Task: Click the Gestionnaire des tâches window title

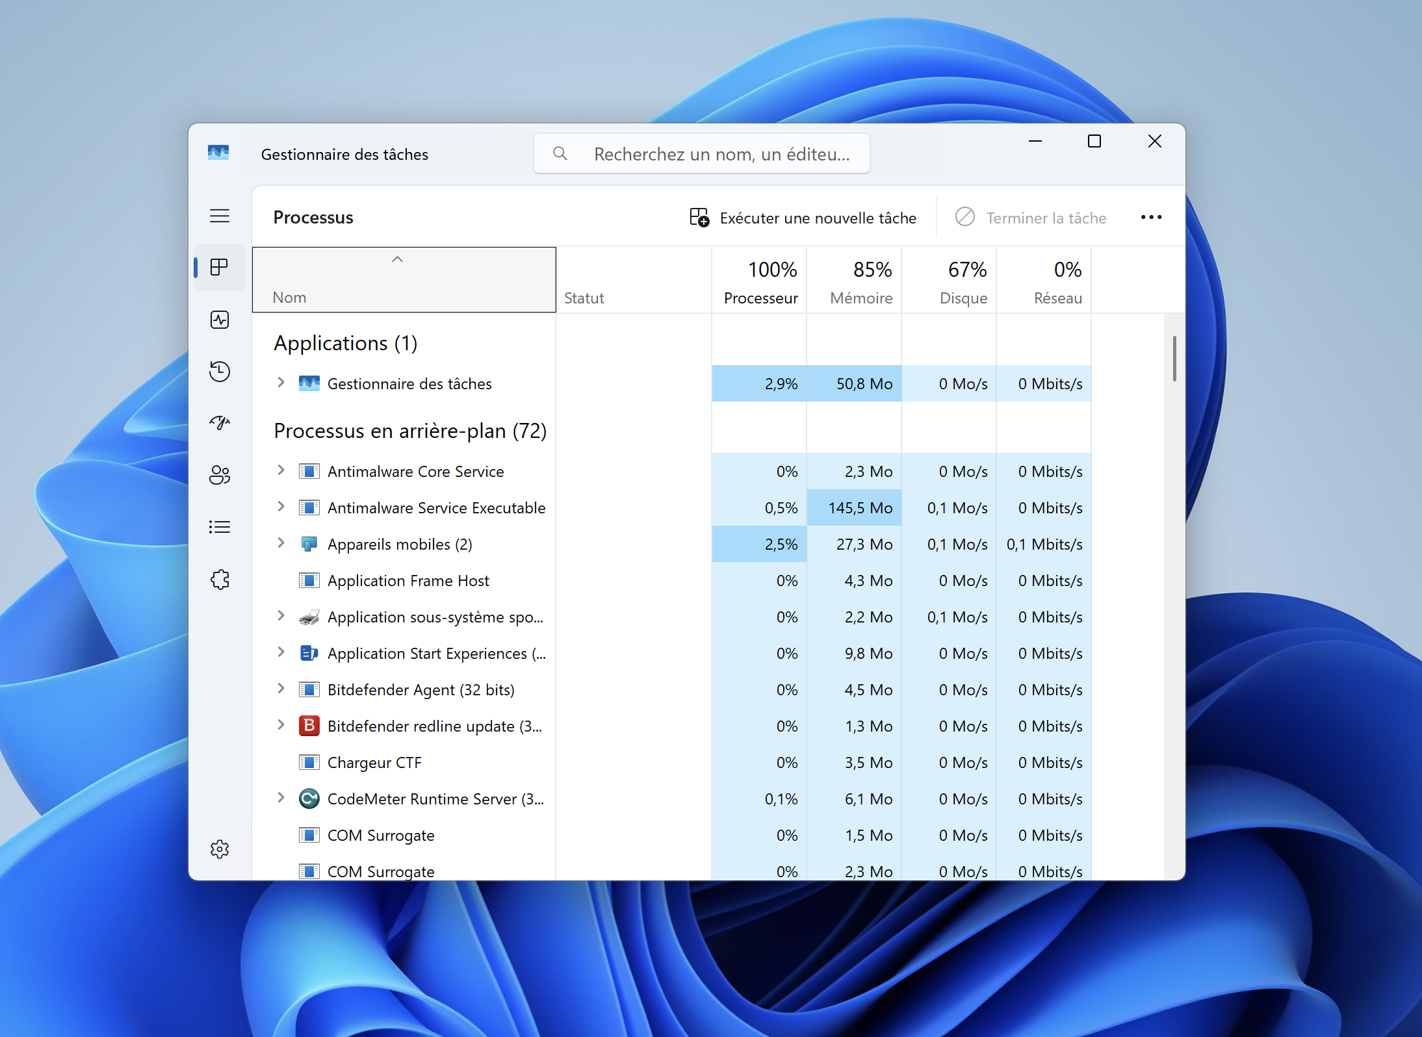Action: pyautogui.click(x=344, y=154)
